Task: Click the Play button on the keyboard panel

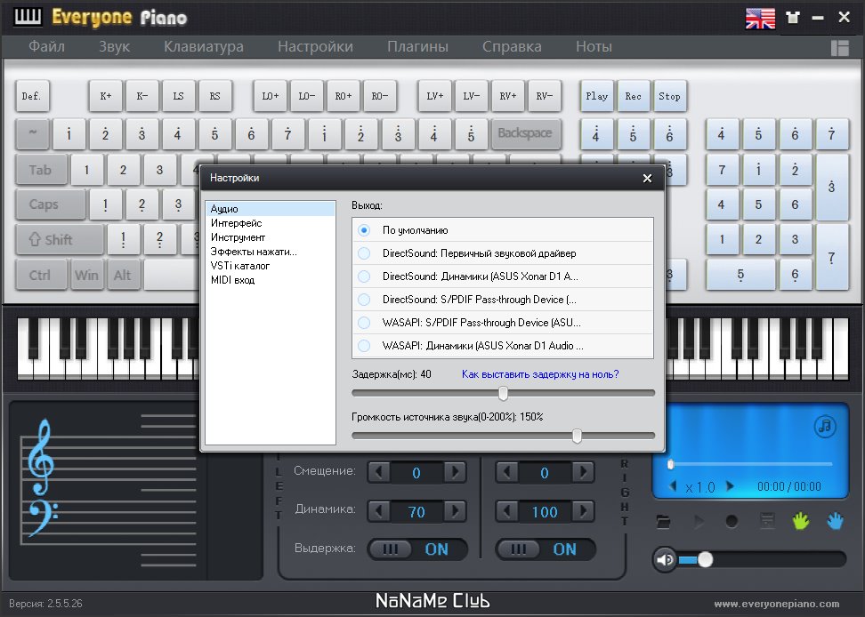Action: (x=596, y=96)
